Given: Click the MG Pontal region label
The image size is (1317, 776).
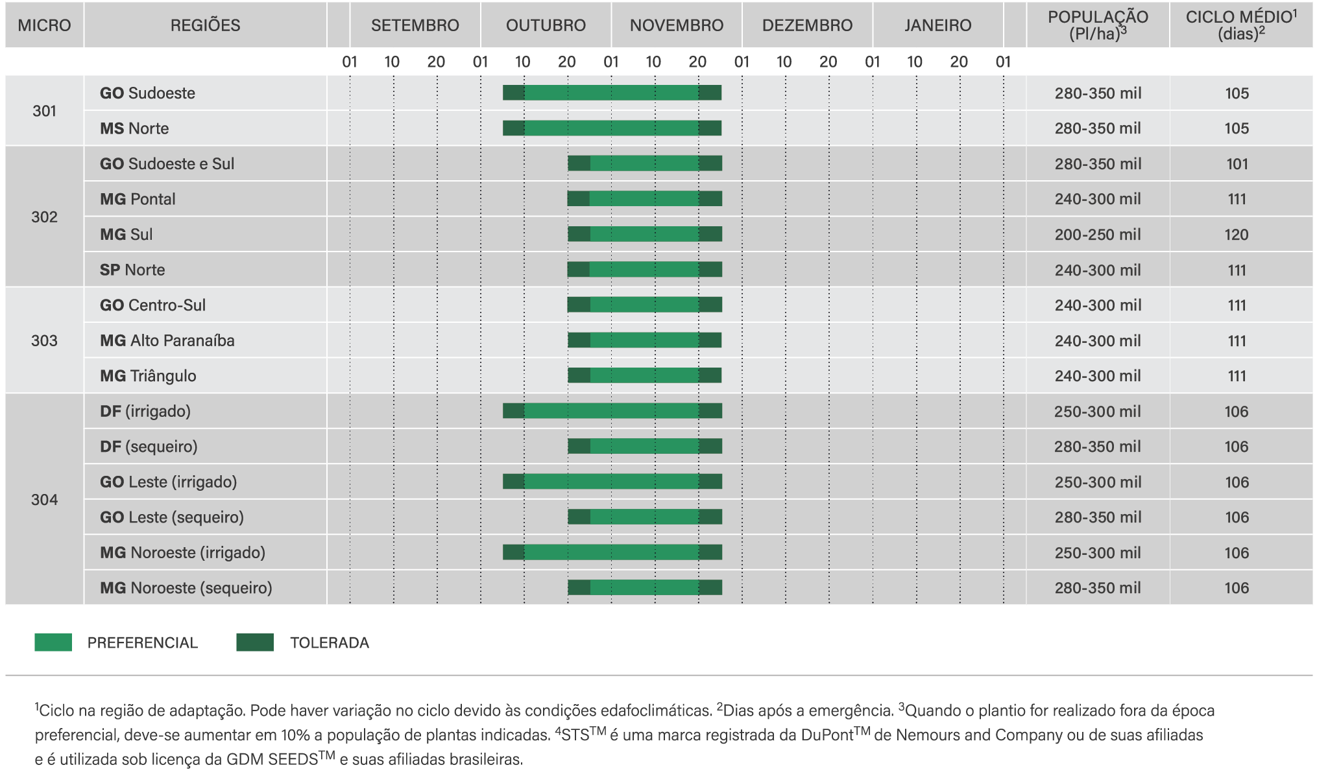Looking at the screenshot, I should (138, 199).
